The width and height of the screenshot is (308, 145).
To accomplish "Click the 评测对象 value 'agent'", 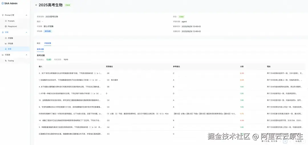I will coord(184,22).
